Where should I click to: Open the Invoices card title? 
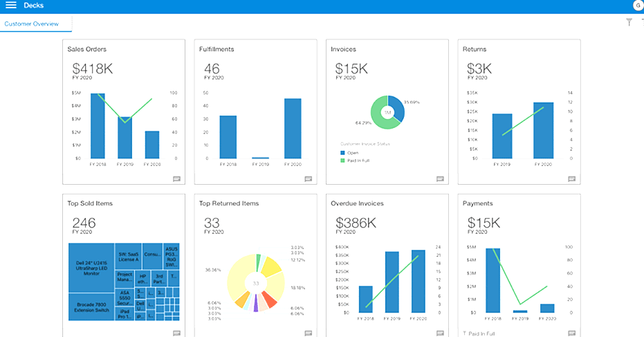pos(343,49)
